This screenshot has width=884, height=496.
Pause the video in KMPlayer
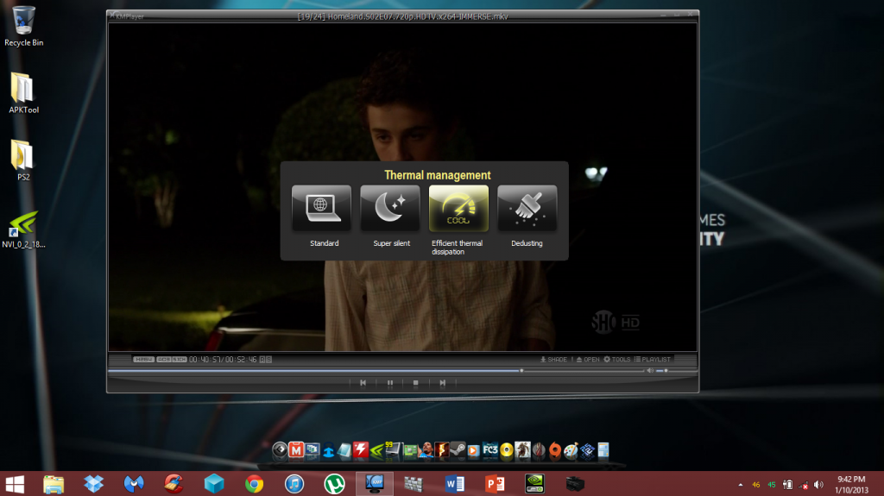(389, 383)
